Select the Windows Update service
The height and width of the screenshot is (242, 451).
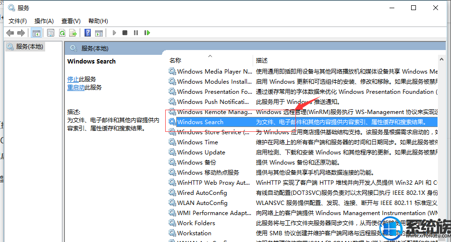tap(201, 152)
